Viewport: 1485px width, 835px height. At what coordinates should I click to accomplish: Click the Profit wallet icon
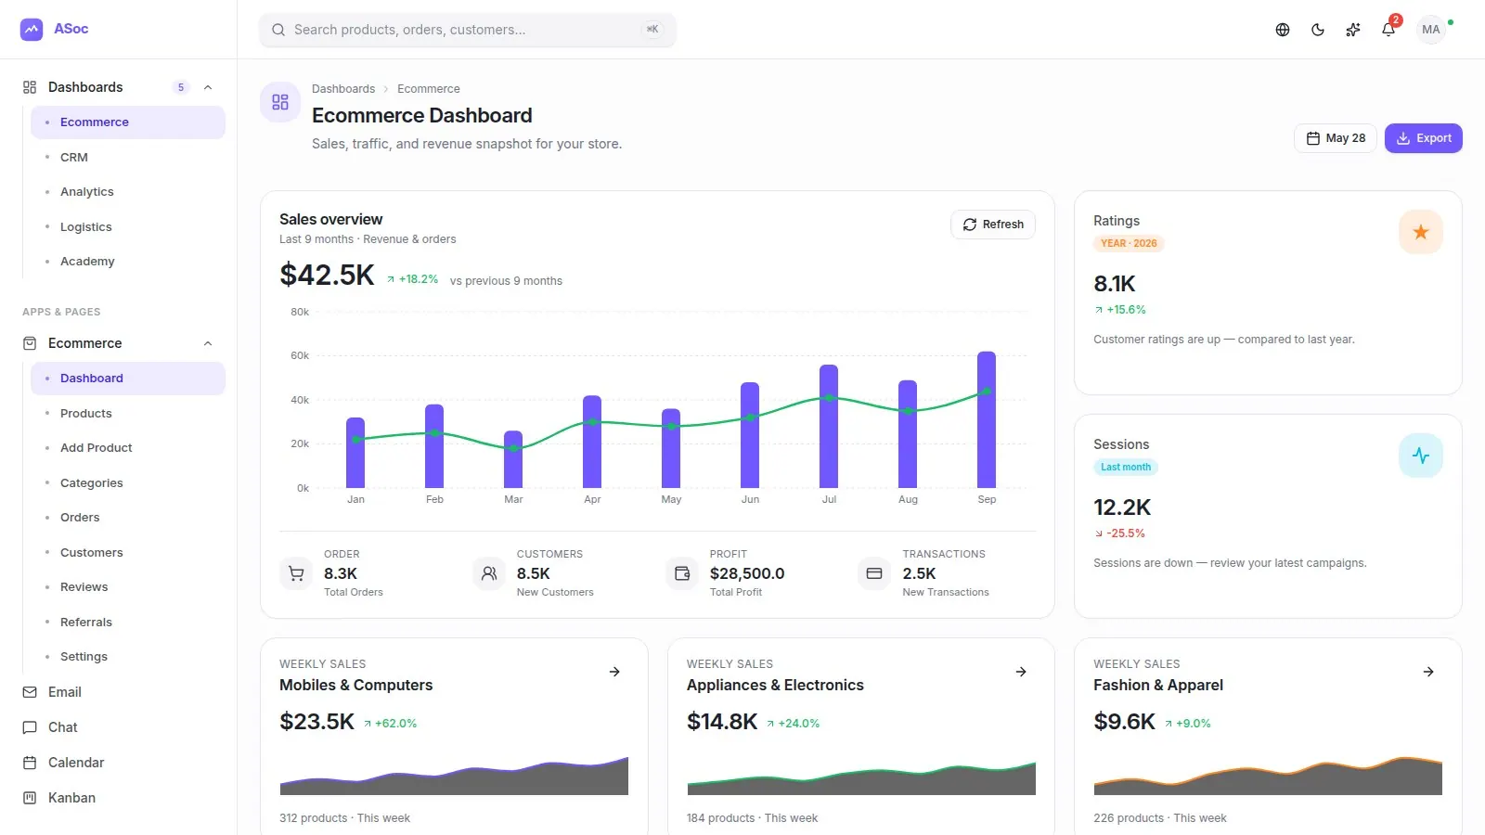click(682, 573)
